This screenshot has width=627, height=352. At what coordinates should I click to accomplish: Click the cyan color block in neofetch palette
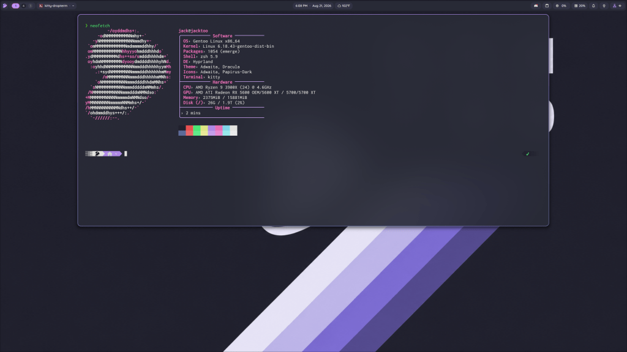(227, 131)
